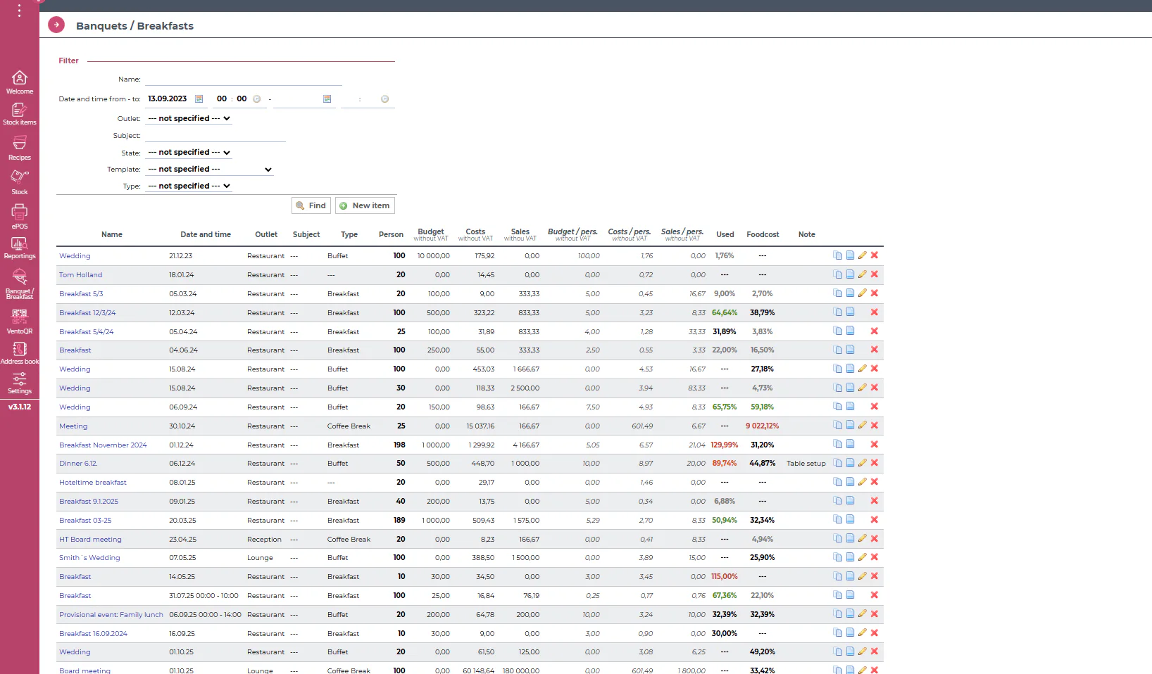Edit the Meeting row from 30.10.24
This screenshot has width=1152, height=674.
click(863, 426)
